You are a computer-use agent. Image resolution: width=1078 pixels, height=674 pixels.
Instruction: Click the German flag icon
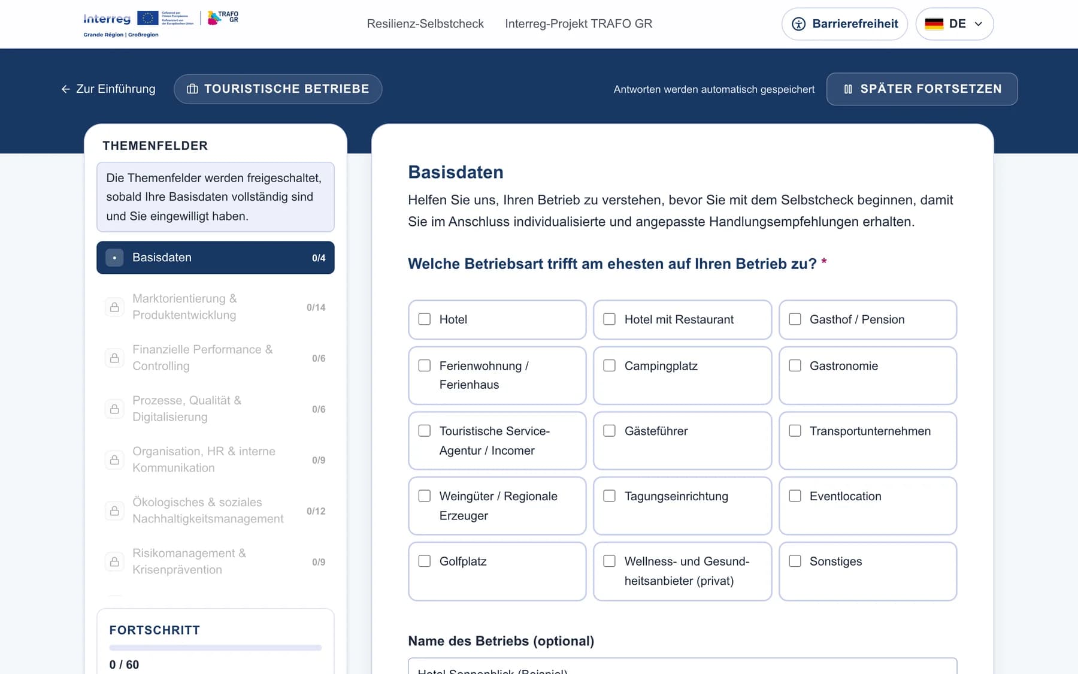point(934,24)
